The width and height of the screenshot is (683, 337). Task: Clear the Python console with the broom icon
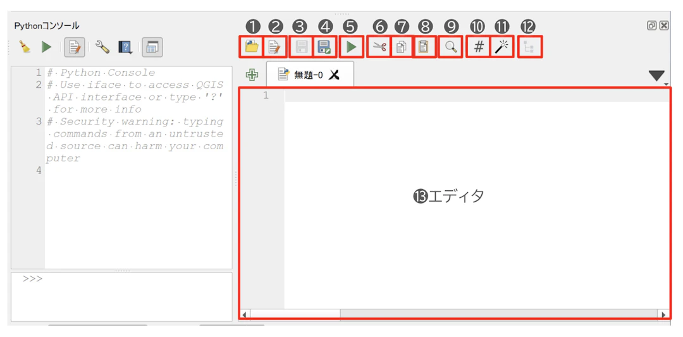25,47
